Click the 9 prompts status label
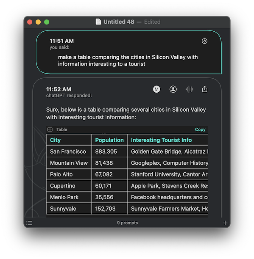Screen dimensions: 254x259 [127, 223]
